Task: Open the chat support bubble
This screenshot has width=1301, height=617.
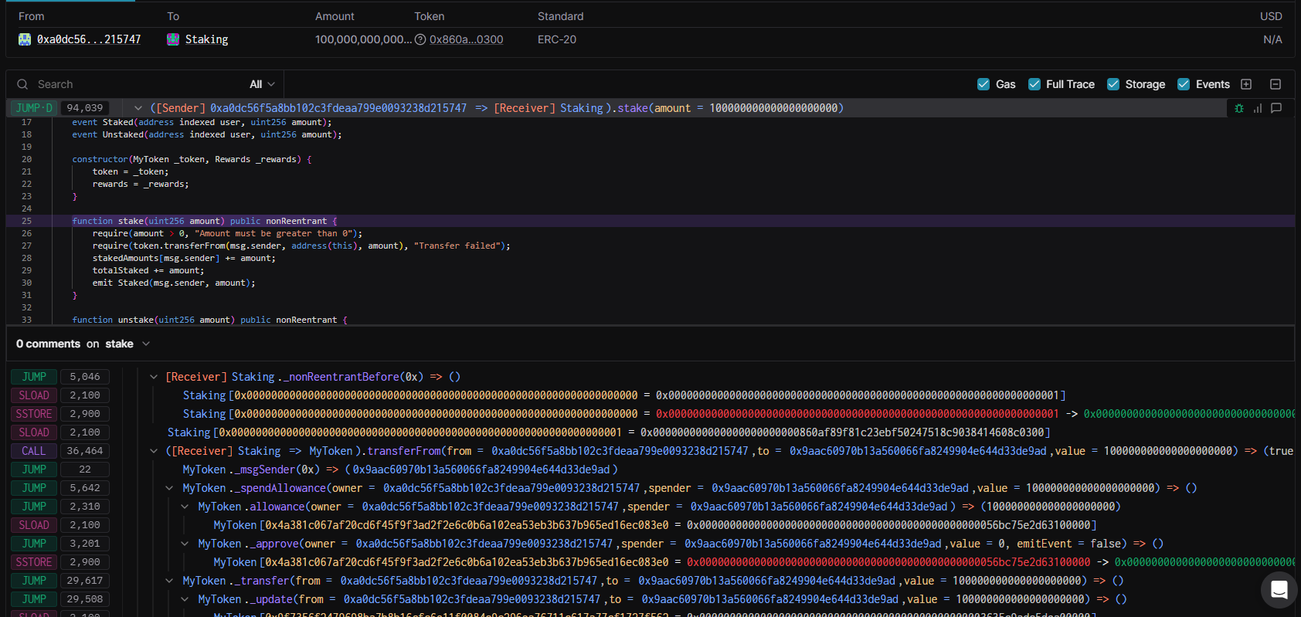Action: pyautogui.click(x=1279, y=590)
